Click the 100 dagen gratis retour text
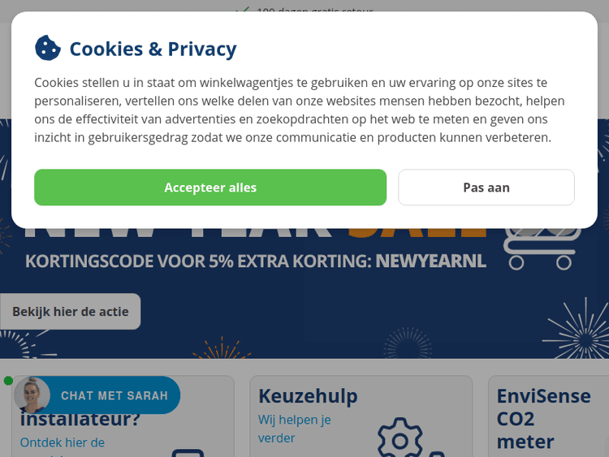This screenshot has width=609, height=457. point(314,11)
